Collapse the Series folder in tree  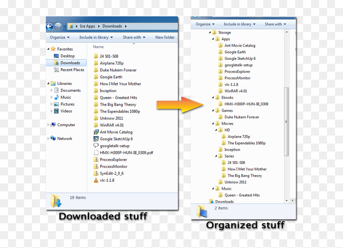pyautogui.click(x=216, y=156)
